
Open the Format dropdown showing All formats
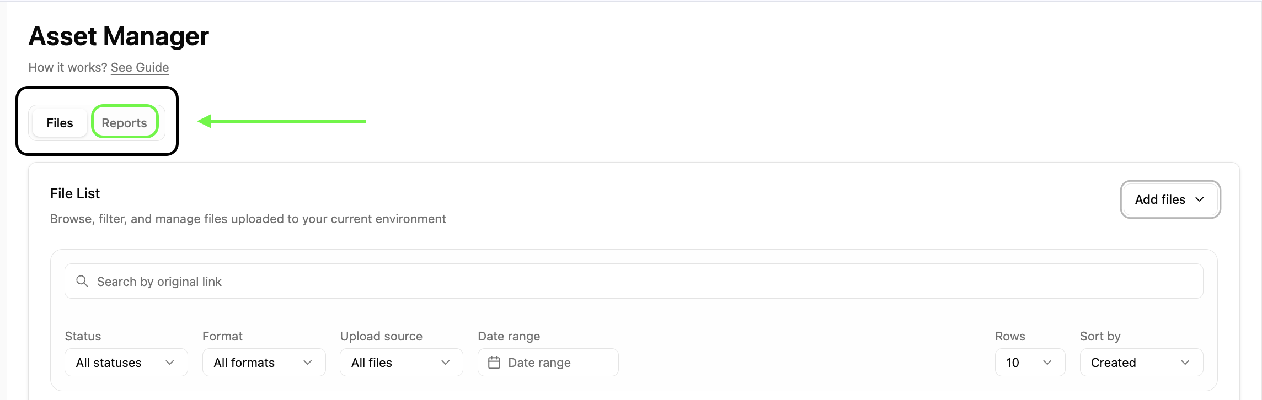point(264,363)
